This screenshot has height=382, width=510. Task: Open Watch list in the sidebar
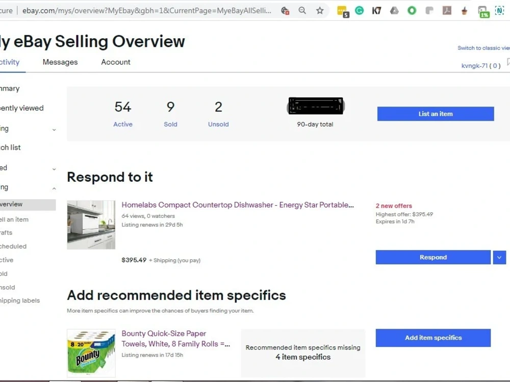(10, 148)
